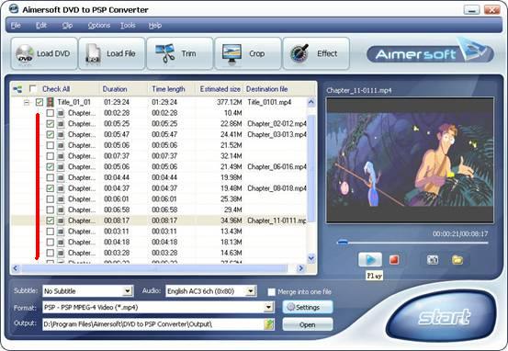Image resolution: width=508 pixels, height=351 pixels.
Task: Click the output folder browse icon
Action: 269,324
